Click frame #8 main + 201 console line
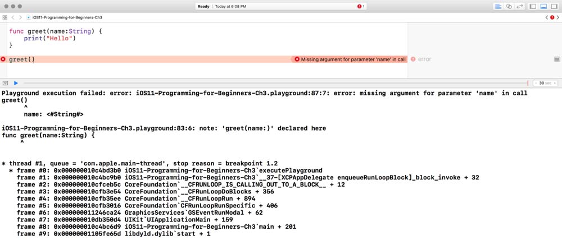Image resolution: width=562 pixels, height=240 pixels. click(156, 227)
